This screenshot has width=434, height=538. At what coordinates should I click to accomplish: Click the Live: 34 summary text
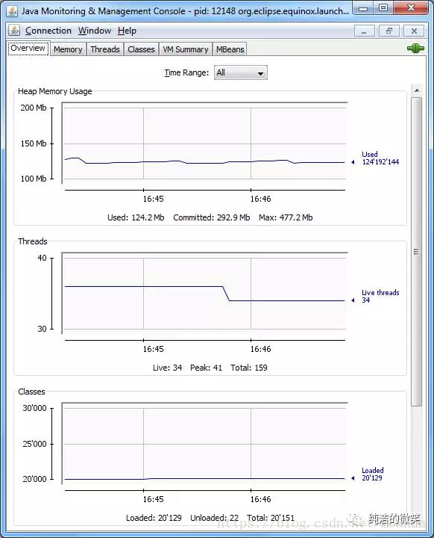coord(168,368)
